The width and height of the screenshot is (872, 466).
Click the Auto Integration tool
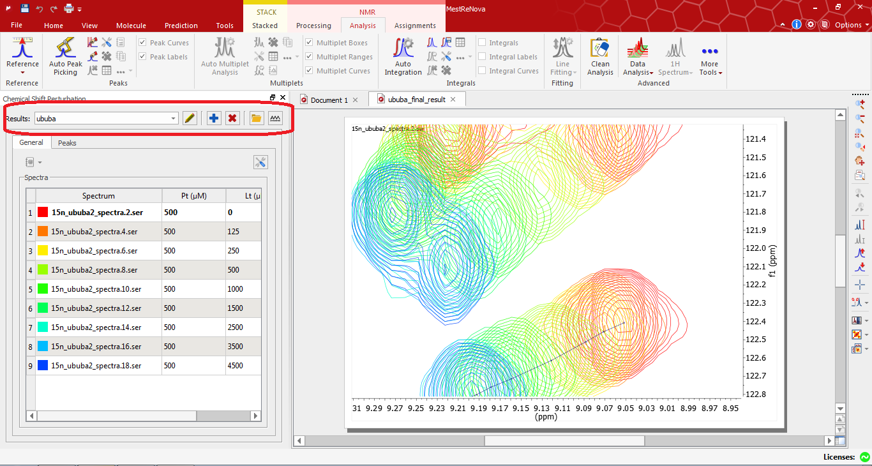403,56
